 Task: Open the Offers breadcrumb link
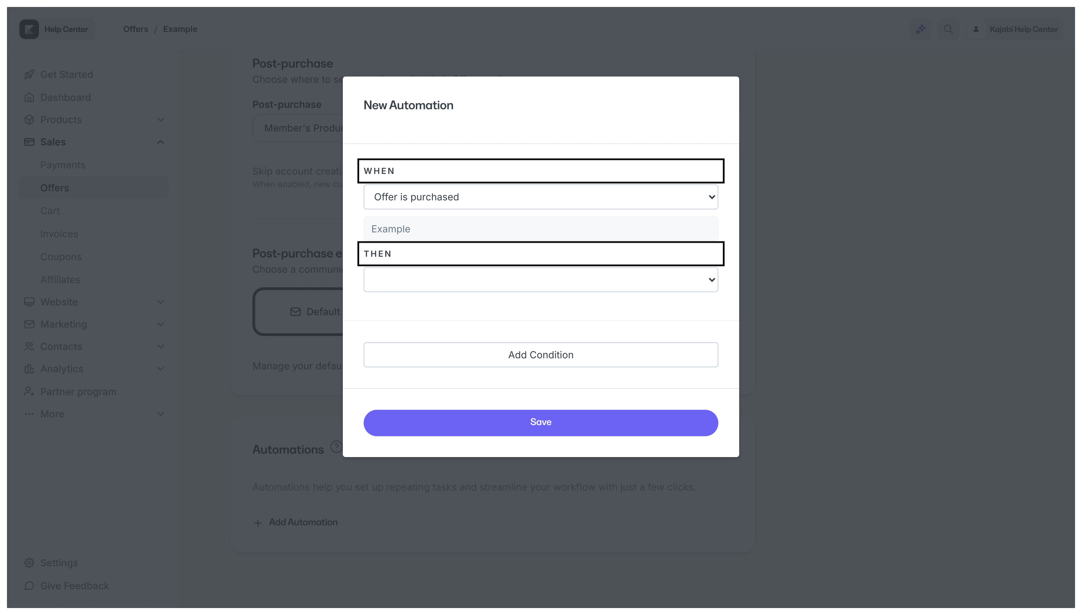(x=135, y=29)
